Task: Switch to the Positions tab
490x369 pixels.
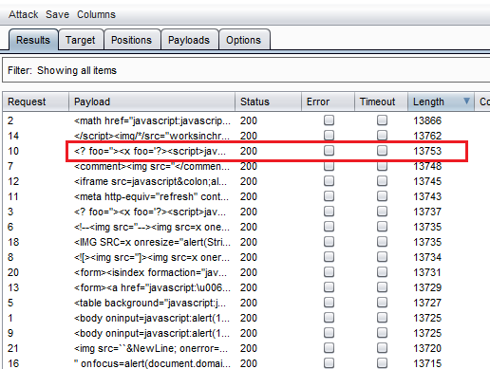Action: click(131, 40)
